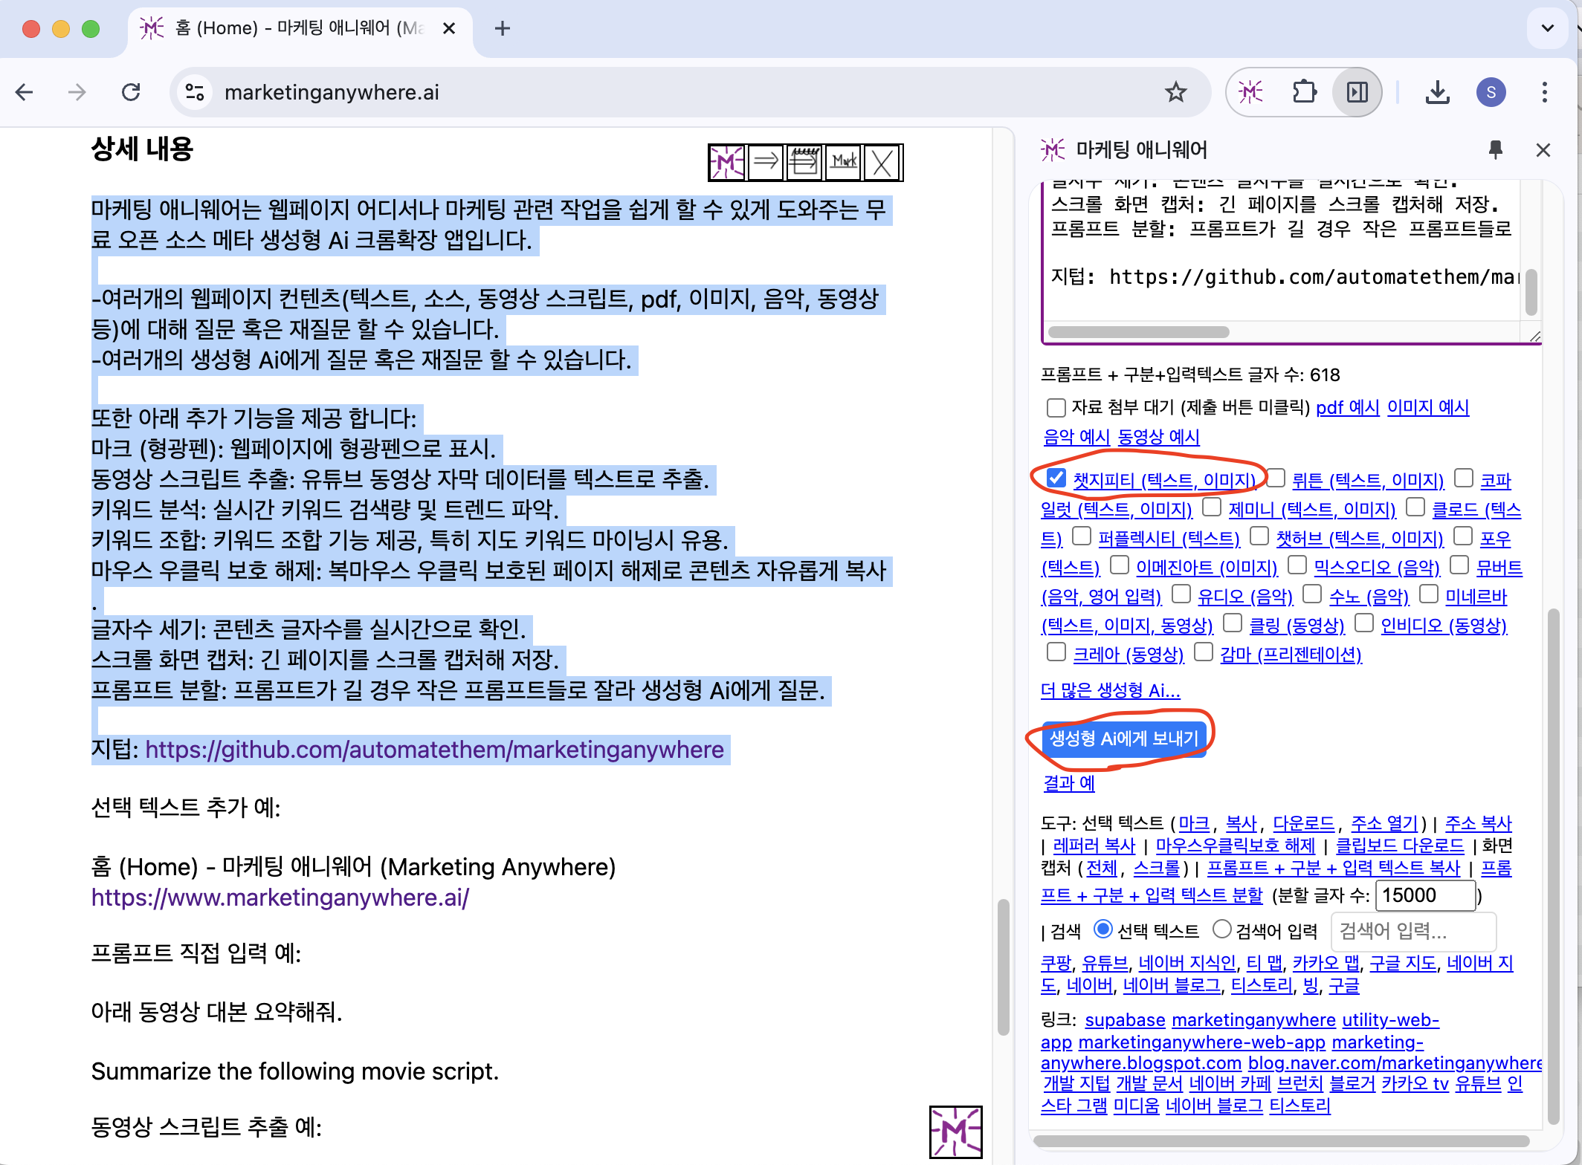Screen dimensions: 1582x1165
Task: Open the pdf 예시 link
Action: [x=1347, y=408]
